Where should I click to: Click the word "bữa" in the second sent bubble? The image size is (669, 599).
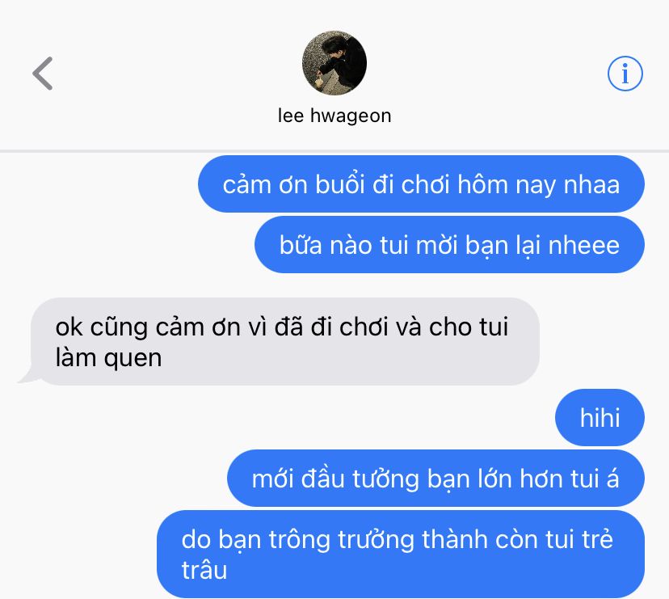tap(301, 246)
